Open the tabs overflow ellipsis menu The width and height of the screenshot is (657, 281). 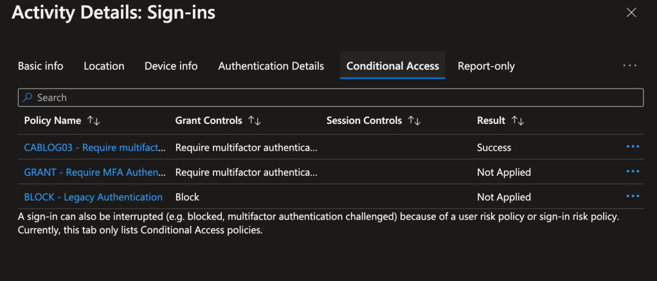(630, 65)
